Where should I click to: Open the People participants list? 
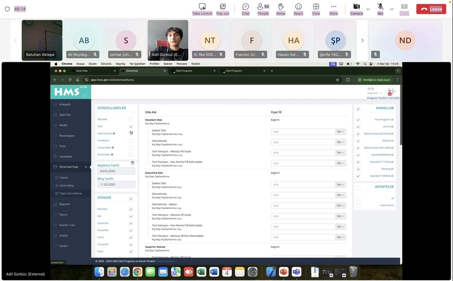click(263, 9)
